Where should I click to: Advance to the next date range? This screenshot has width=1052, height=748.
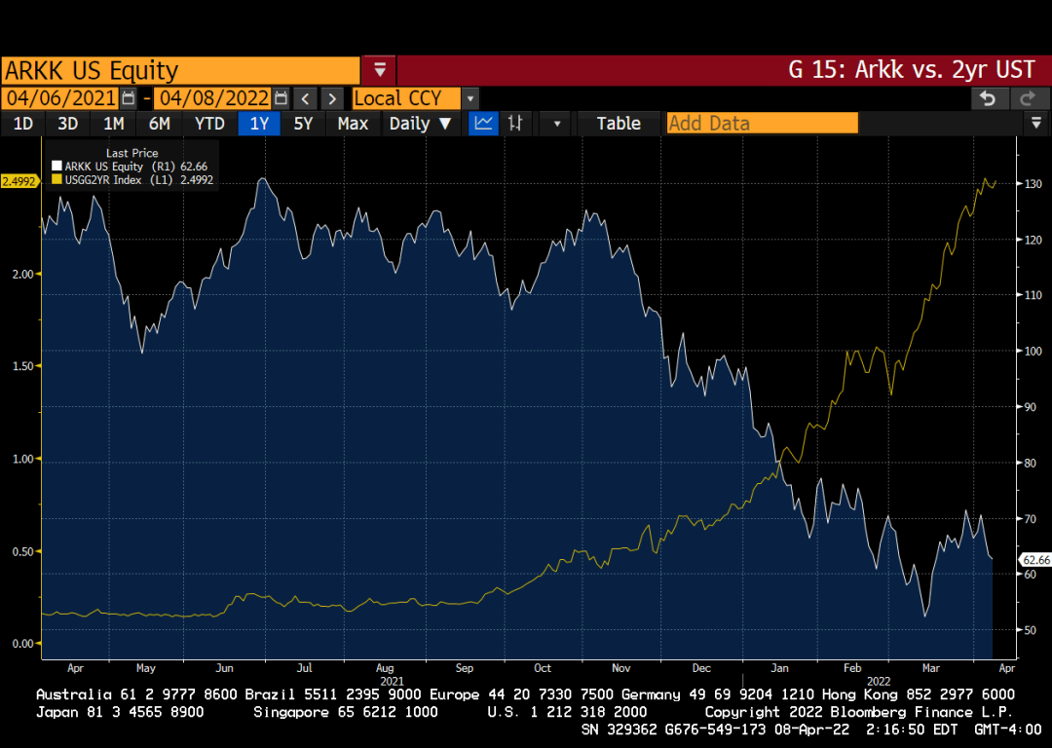coord(332,98)
